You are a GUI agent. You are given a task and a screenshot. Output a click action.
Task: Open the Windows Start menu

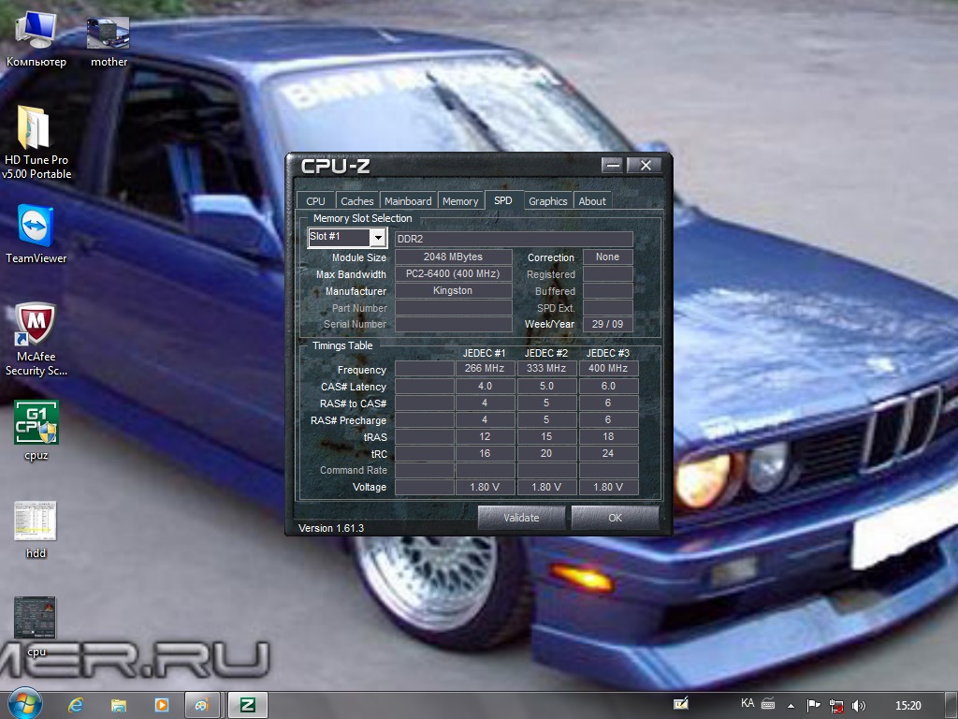24,704
